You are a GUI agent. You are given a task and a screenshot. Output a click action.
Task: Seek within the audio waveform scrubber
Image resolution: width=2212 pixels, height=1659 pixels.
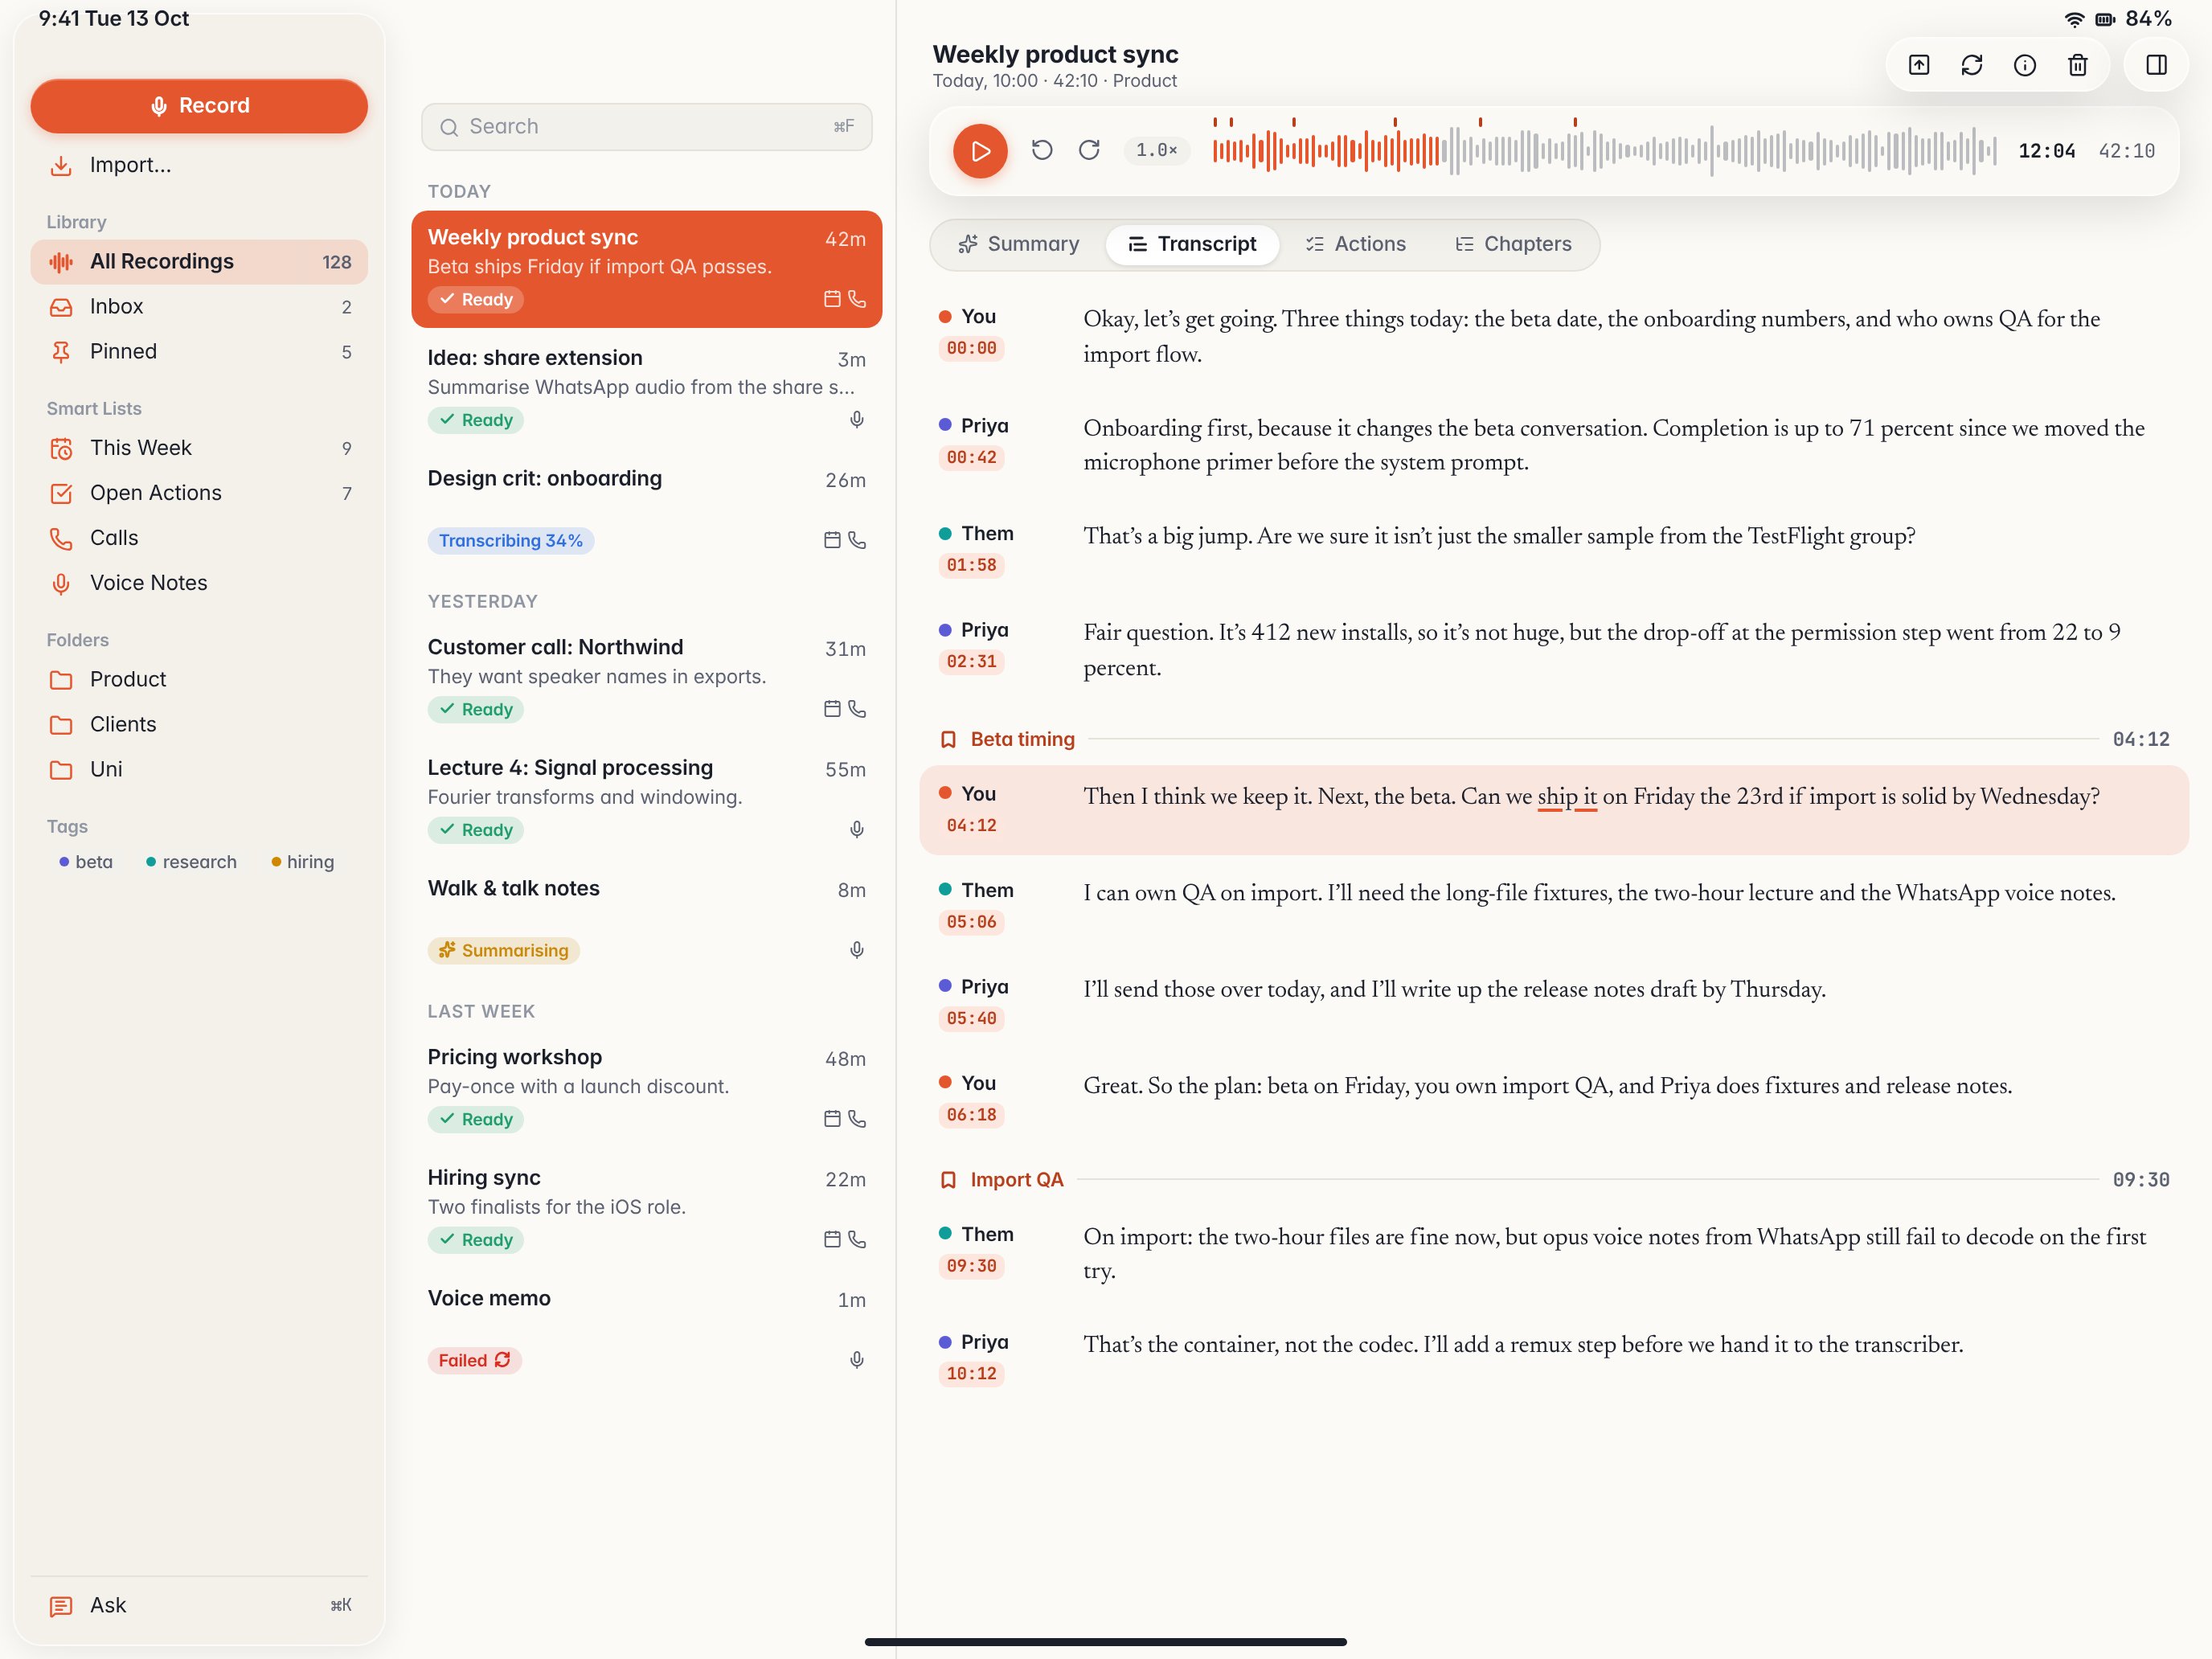point(1604,150)
